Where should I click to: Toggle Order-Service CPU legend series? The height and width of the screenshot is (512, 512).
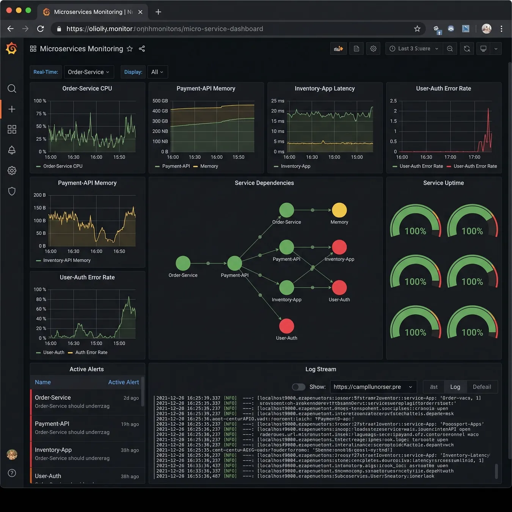coord(59,166)
